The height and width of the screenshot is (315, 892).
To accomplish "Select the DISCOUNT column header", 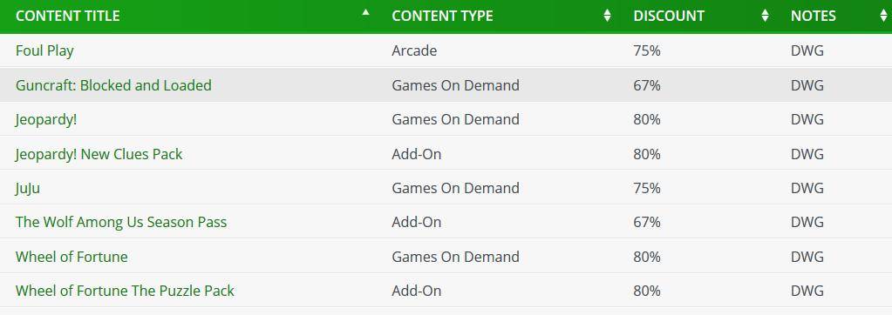I will (669, 16).
